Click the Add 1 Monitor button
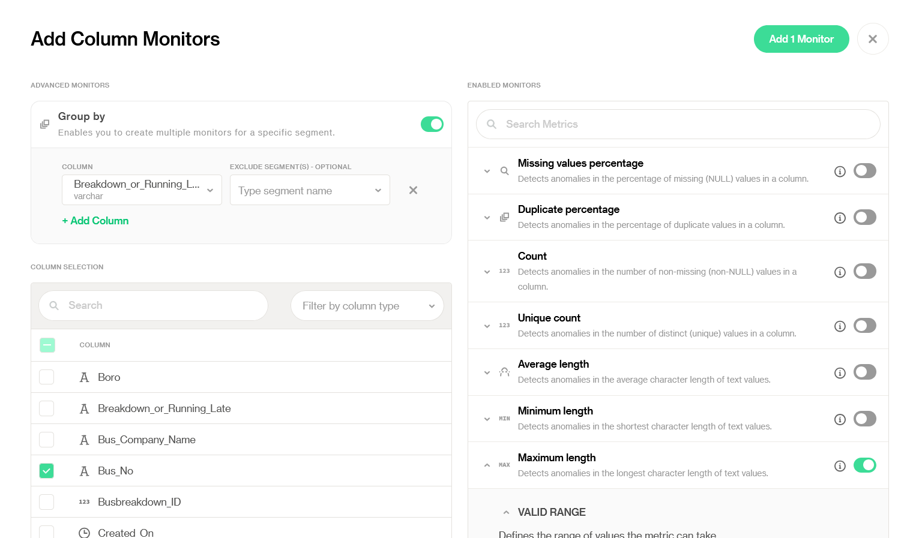The height and width of the screenshot is (538, 919). [x=801, y=39]
